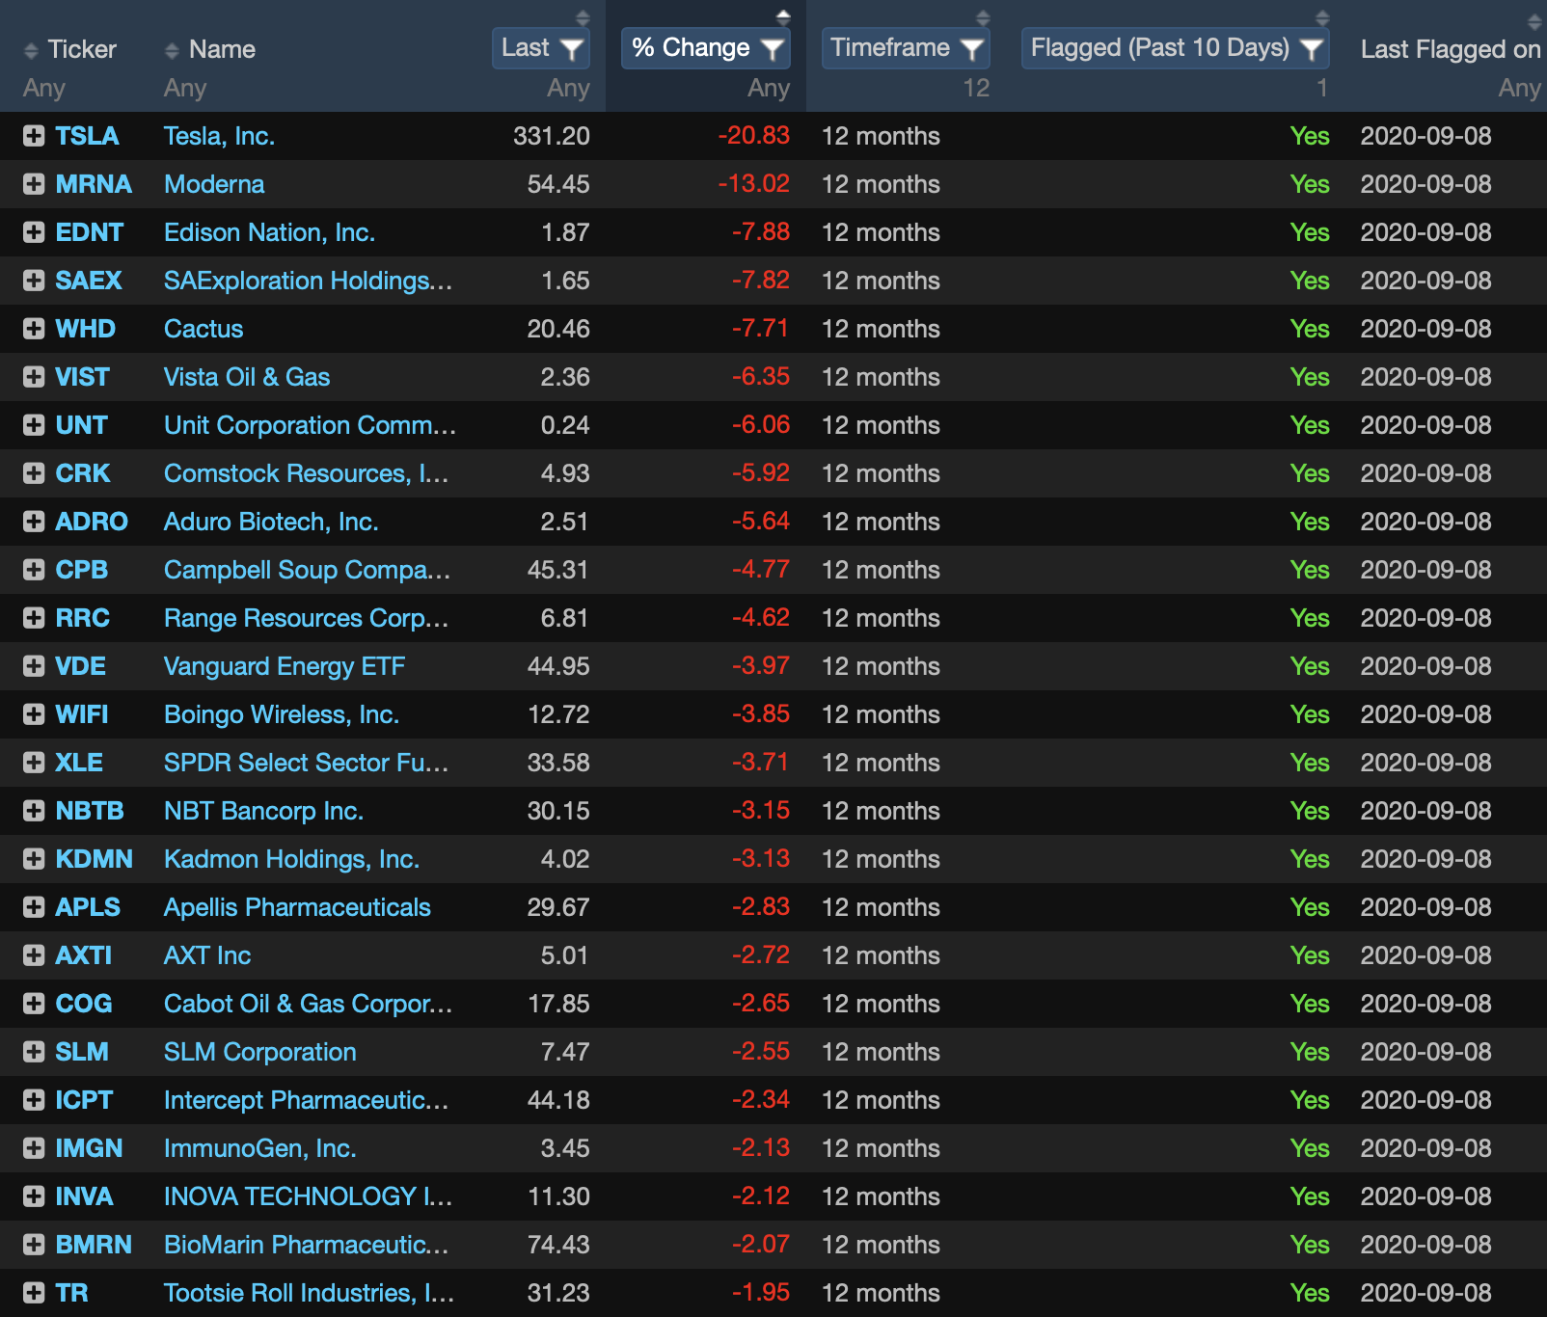
Task: Open the BMRN ticker link
Action: tap(94, 1245)
